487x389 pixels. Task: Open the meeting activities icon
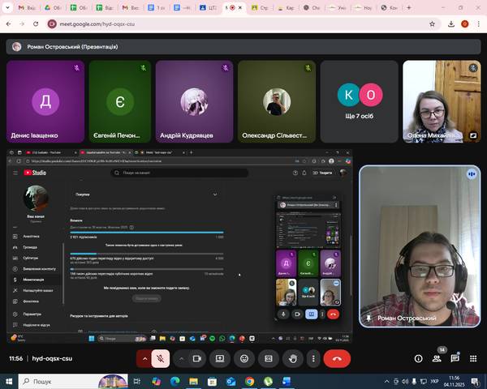tap(474, 358)
